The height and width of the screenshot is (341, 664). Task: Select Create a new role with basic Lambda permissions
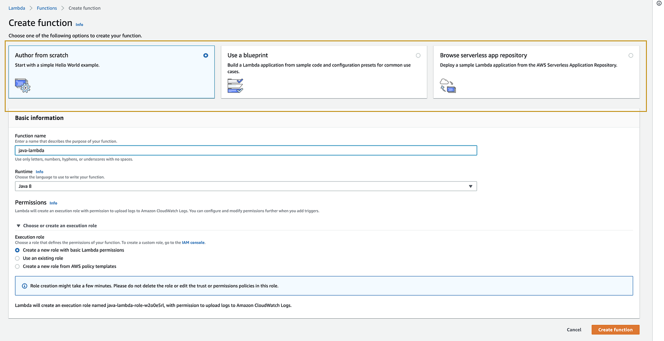pyautogui.click(x=17, y=250)
